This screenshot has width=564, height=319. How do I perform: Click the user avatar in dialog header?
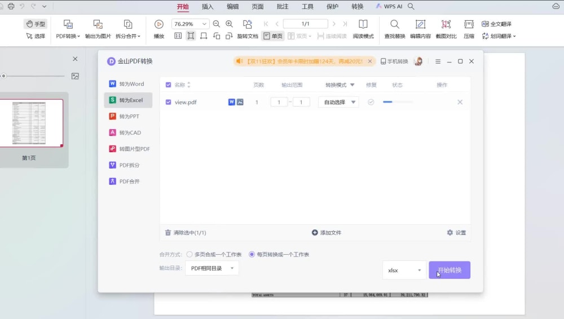pos(418,61)
